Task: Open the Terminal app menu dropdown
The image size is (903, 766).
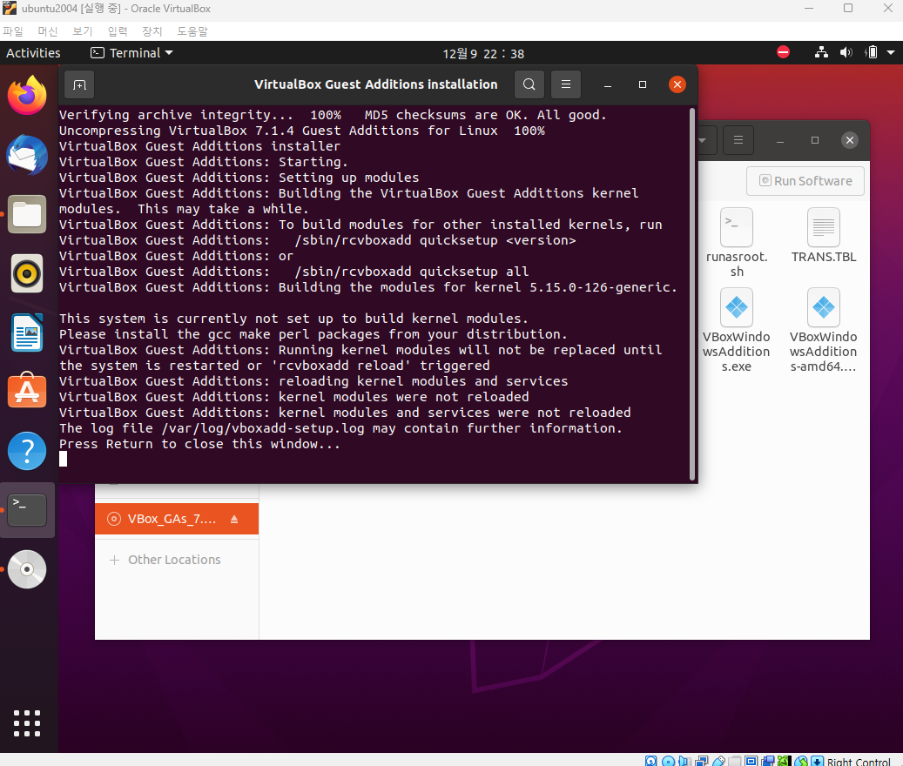Action: (x=131, y=53)
